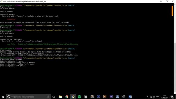Open the taskbar app beside Calculator

pyautogui.click(x=92, y=97)
